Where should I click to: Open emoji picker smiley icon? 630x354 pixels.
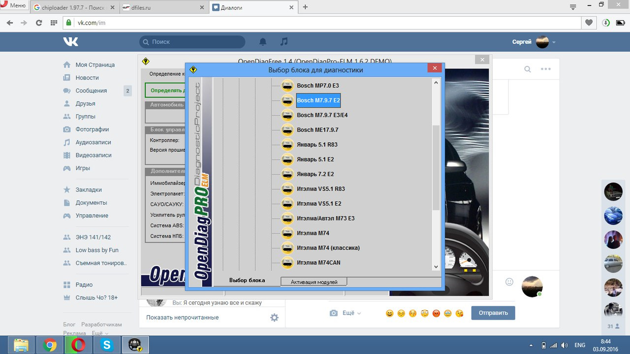[509, 282]
